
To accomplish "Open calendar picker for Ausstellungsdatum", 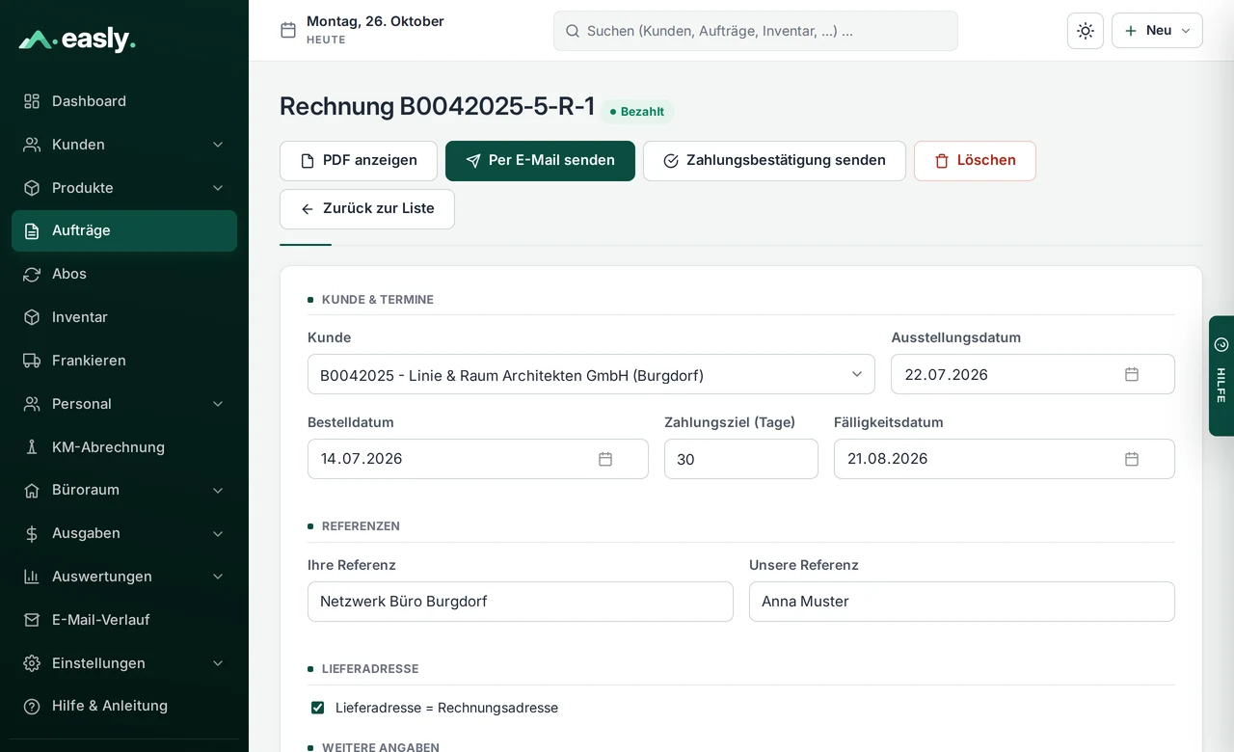I will coord(1132,374).
